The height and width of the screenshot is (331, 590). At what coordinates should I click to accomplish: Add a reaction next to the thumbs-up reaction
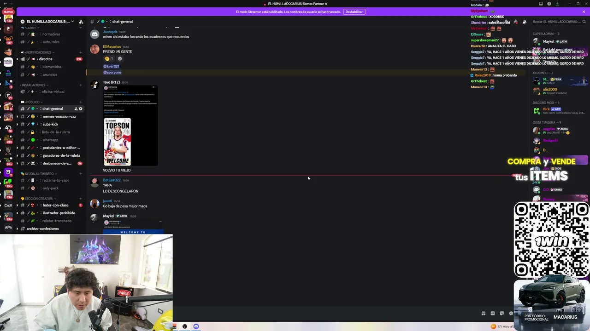pos(120,59)
